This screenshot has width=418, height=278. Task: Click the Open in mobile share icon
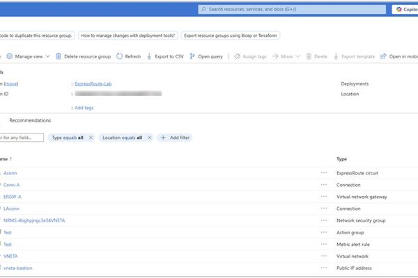pos(383,56)
